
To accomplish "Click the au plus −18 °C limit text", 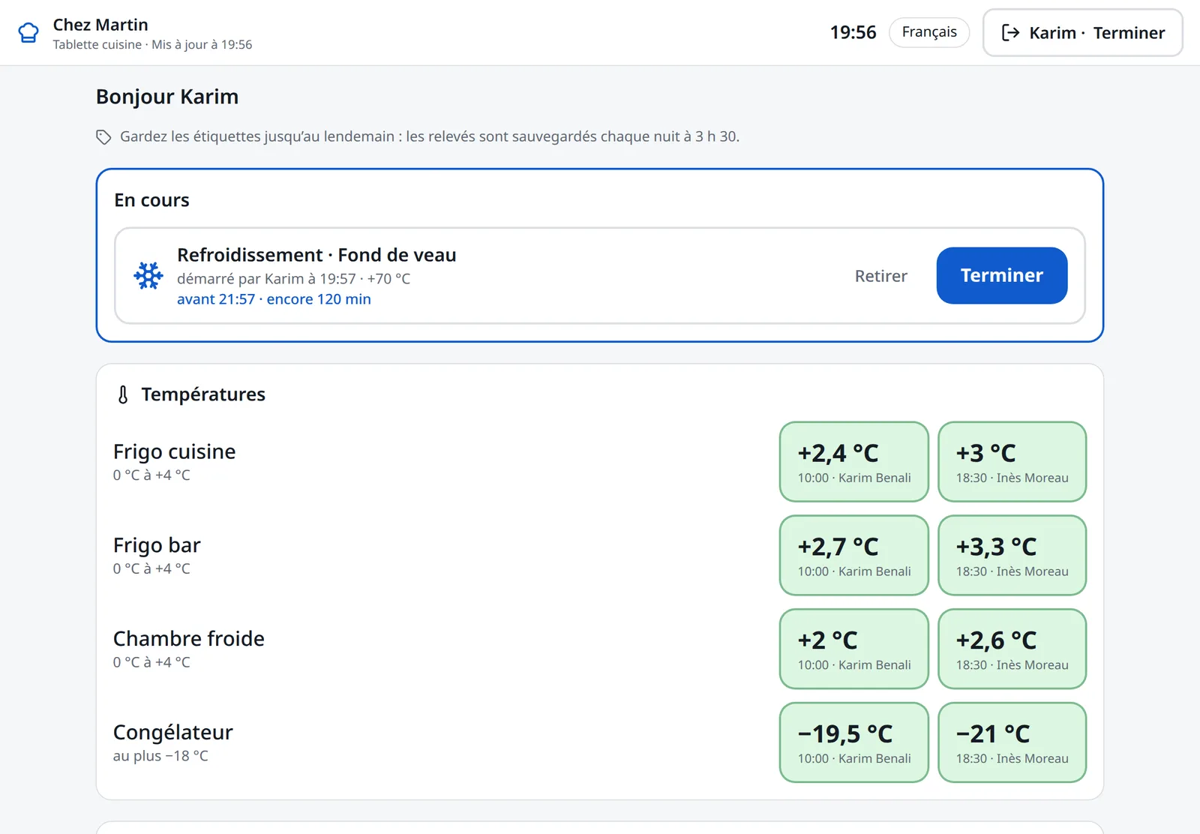I will point(160,756).
